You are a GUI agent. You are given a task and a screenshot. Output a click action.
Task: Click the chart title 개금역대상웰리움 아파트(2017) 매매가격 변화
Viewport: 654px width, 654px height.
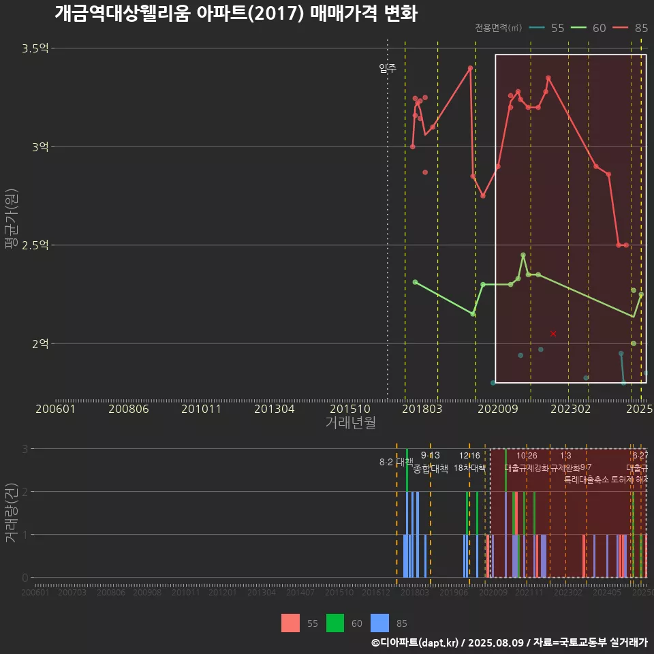click(236, 13)
